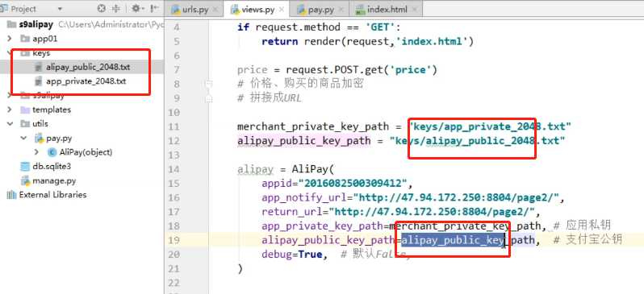The height and width of the screenshot is (294, 644).
Task: Hide the Project tool window
Action: point(154,9)
